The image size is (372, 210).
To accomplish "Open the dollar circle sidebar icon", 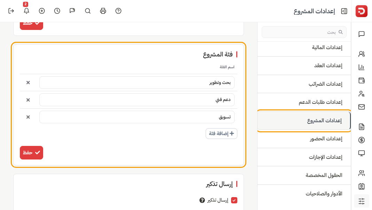I will tap(362, 140).
